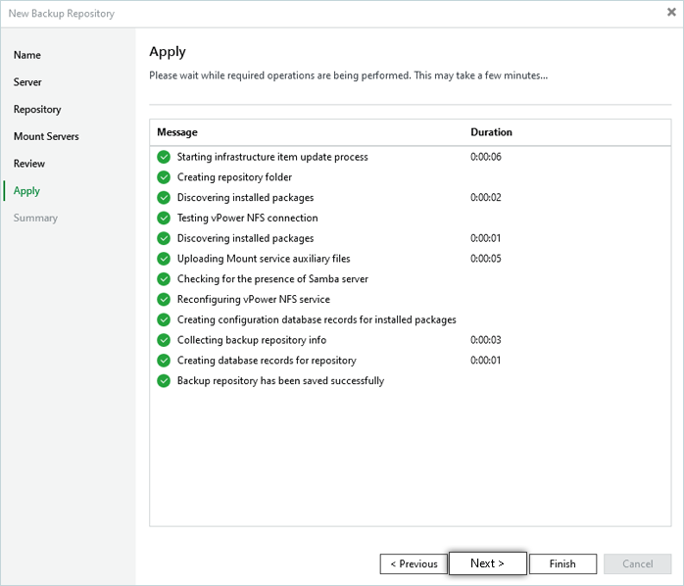
Task: Click green check icon beside Creating repository folder
Action: pyautogui.click(x=164, y=177)
